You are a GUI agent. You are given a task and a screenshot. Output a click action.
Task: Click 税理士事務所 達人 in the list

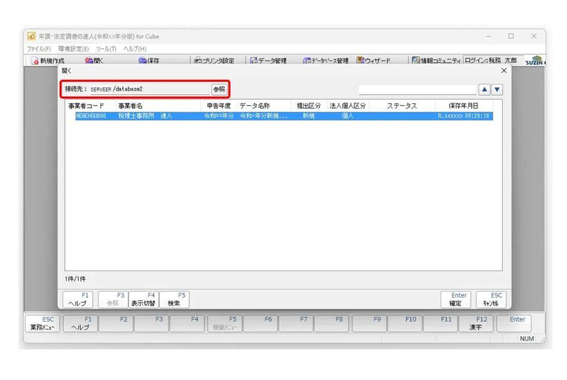(x=145, y=116)
